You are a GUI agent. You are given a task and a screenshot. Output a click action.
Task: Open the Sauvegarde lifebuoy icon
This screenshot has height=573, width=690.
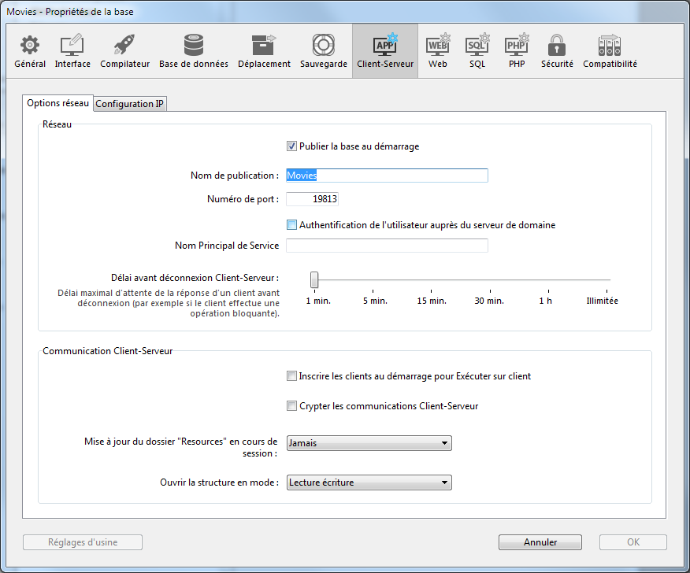[x=323, y=45]
